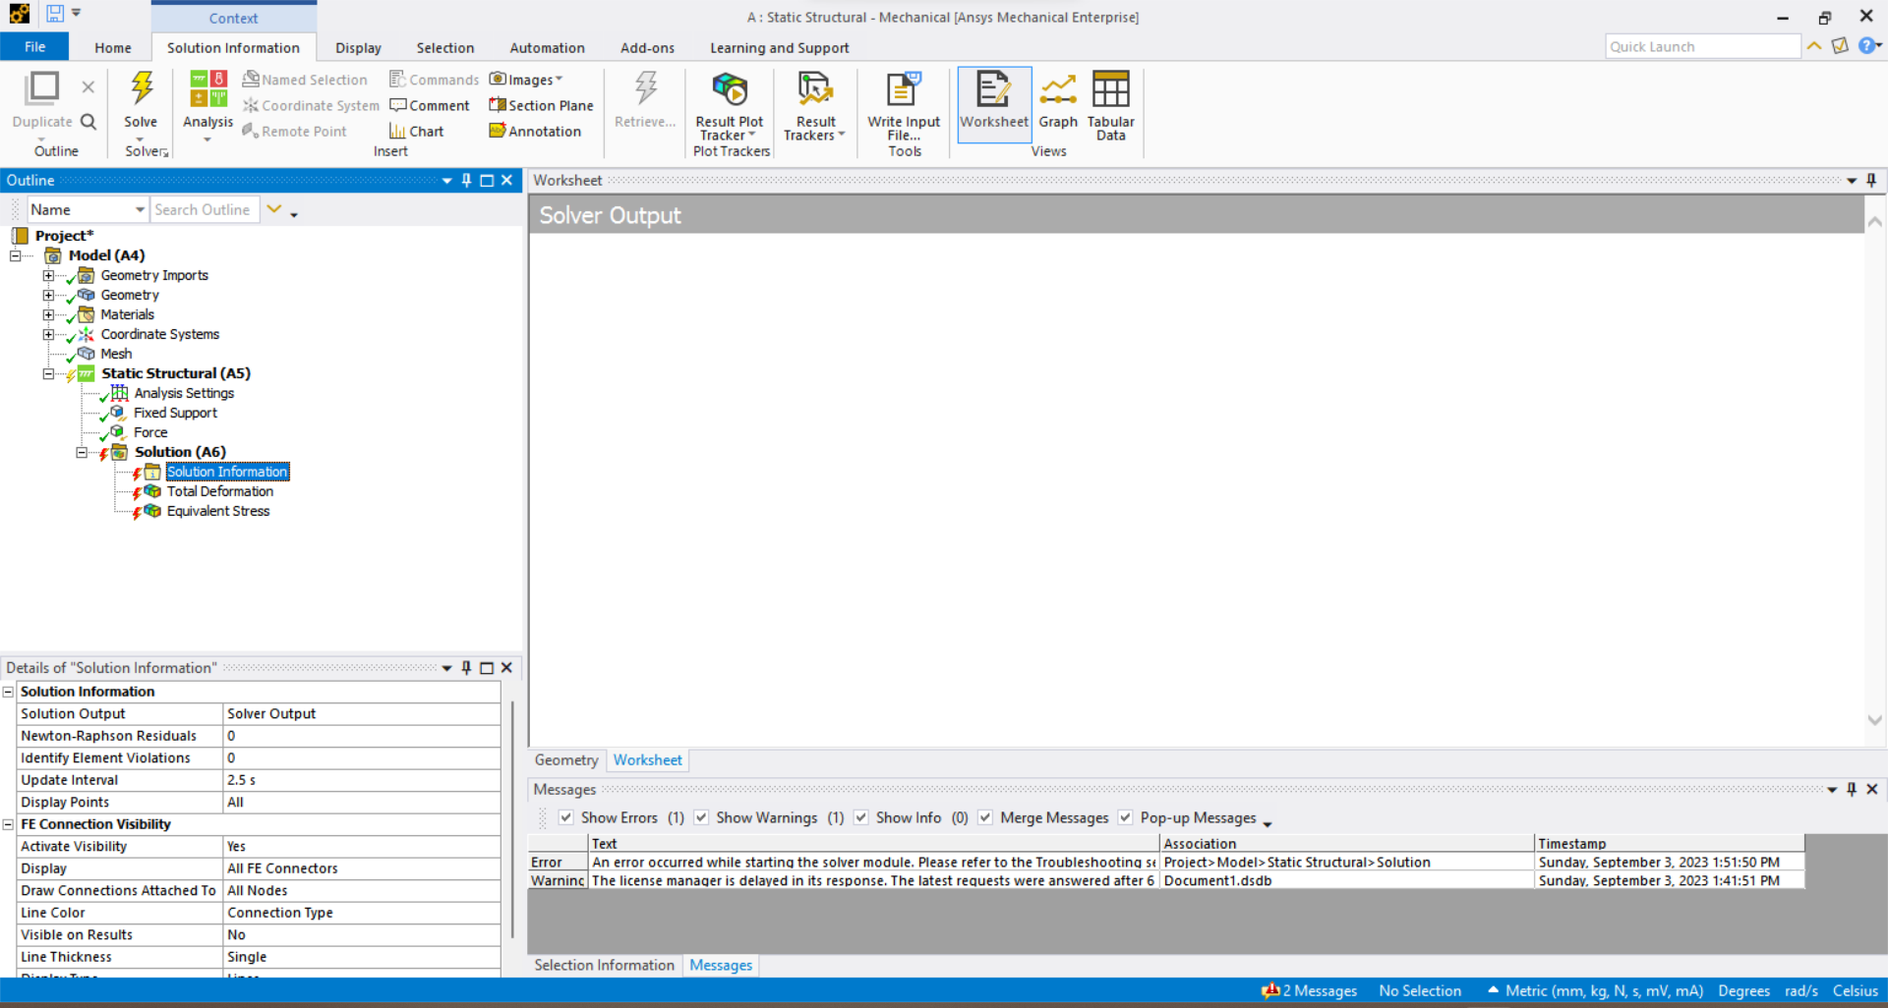Switch to the Geometry tab below worksheet

566,760
